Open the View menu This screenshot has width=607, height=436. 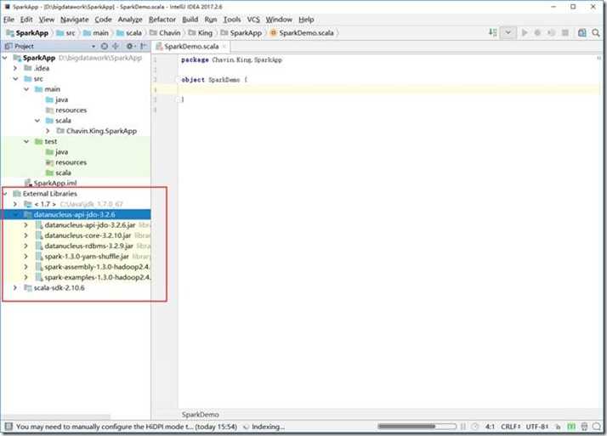pos(47,20)
